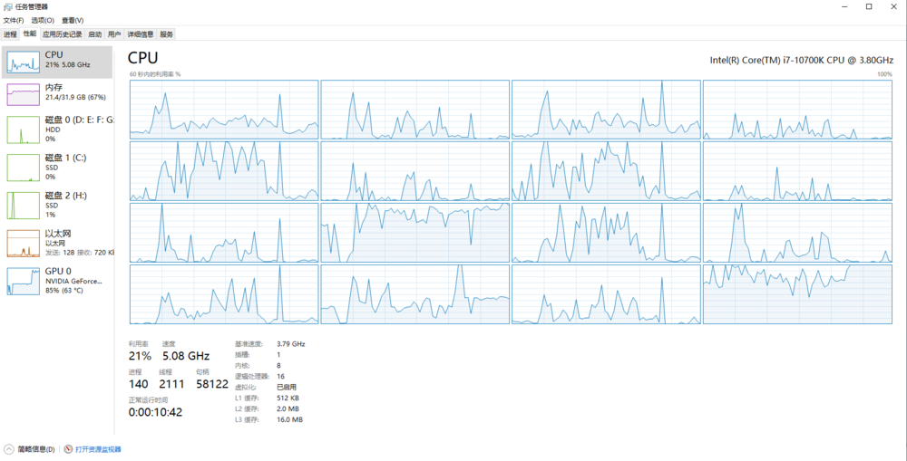Click the first logical processor graph
Screen dimensions: 907x461
[x=224, y=110]
